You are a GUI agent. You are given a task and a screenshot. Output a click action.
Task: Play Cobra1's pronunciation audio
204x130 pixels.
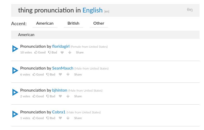pos(15,114)
